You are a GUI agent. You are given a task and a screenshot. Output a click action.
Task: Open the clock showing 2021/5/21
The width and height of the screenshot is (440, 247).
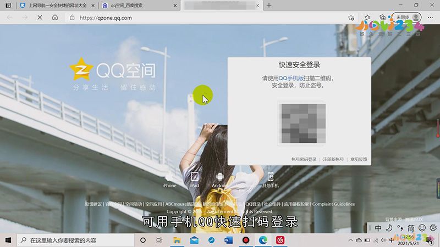coord(409,240)
